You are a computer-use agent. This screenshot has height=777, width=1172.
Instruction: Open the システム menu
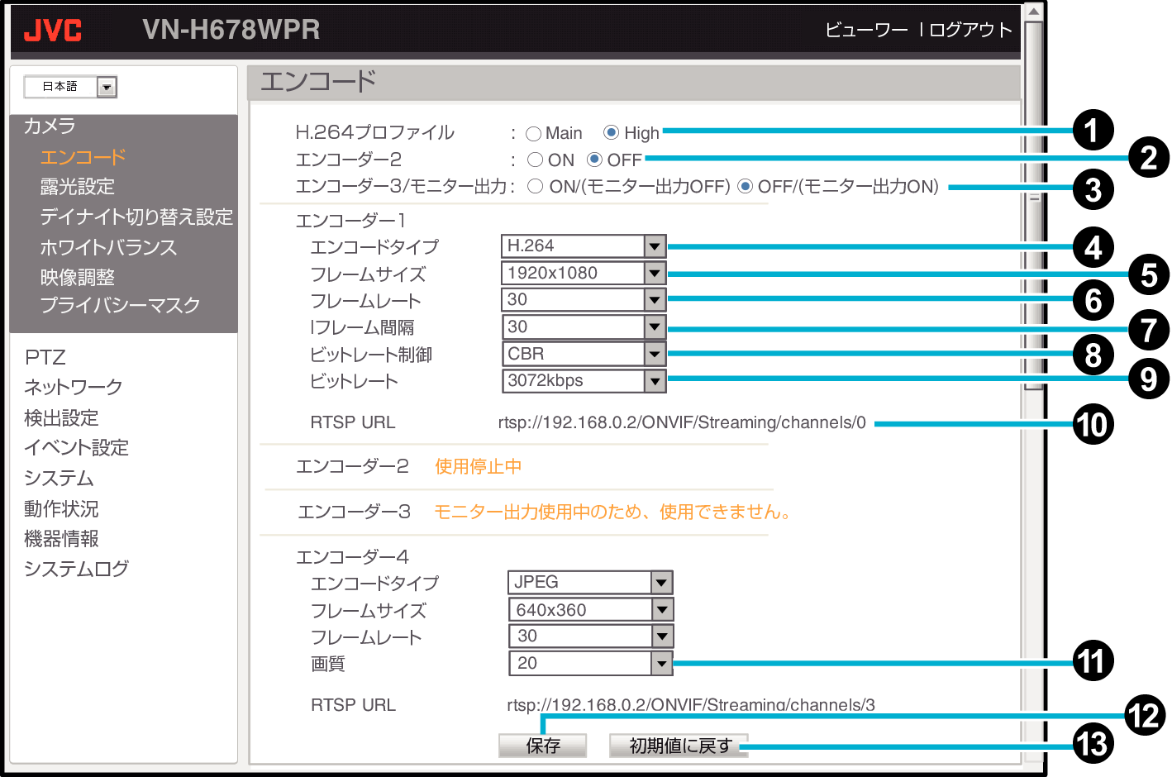59,479
